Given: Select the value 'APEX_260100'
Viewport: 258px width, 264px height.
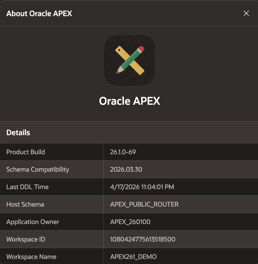Looking at the screenshot, I should [130, 222].
